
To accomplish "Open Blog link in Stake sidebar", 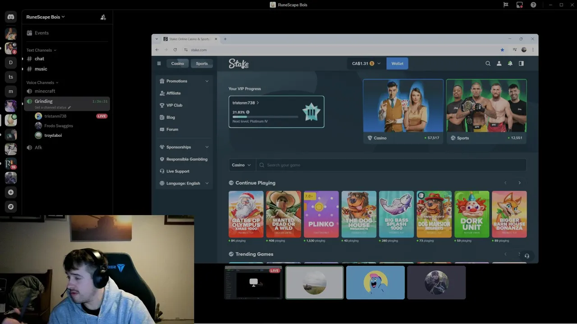I will [x=170, y=117].
